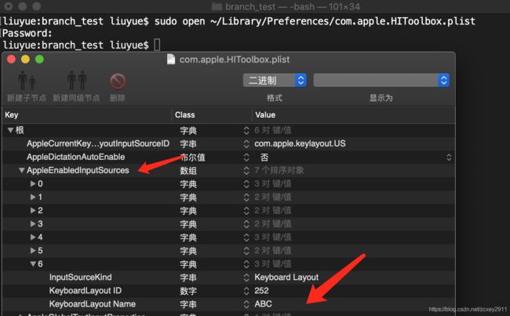The height and width of the screenshot is (316, 510).
Task: Expand array item 1
Action: click(33, 197)
